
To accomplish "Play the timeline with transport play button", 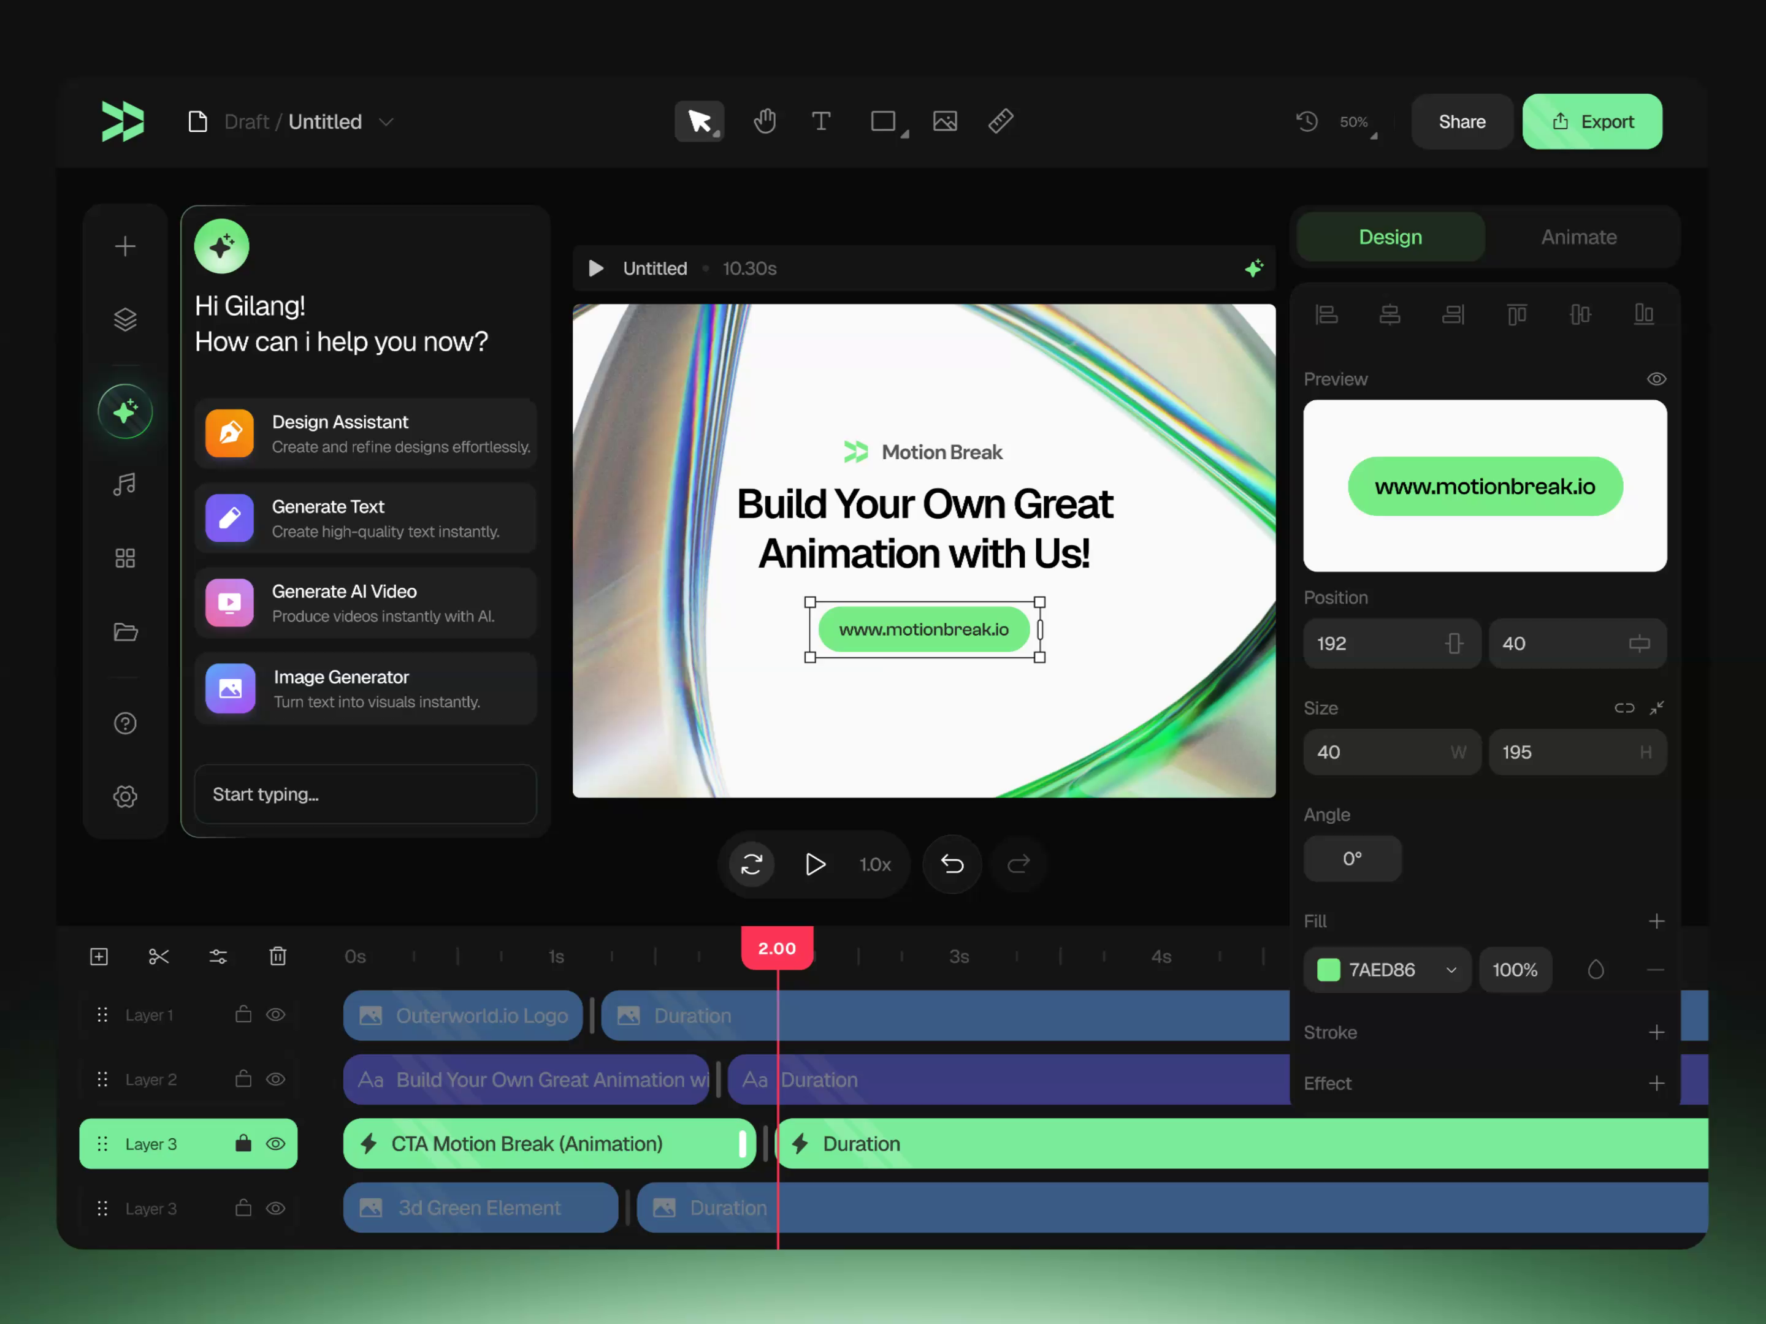I will pos(814,864).
